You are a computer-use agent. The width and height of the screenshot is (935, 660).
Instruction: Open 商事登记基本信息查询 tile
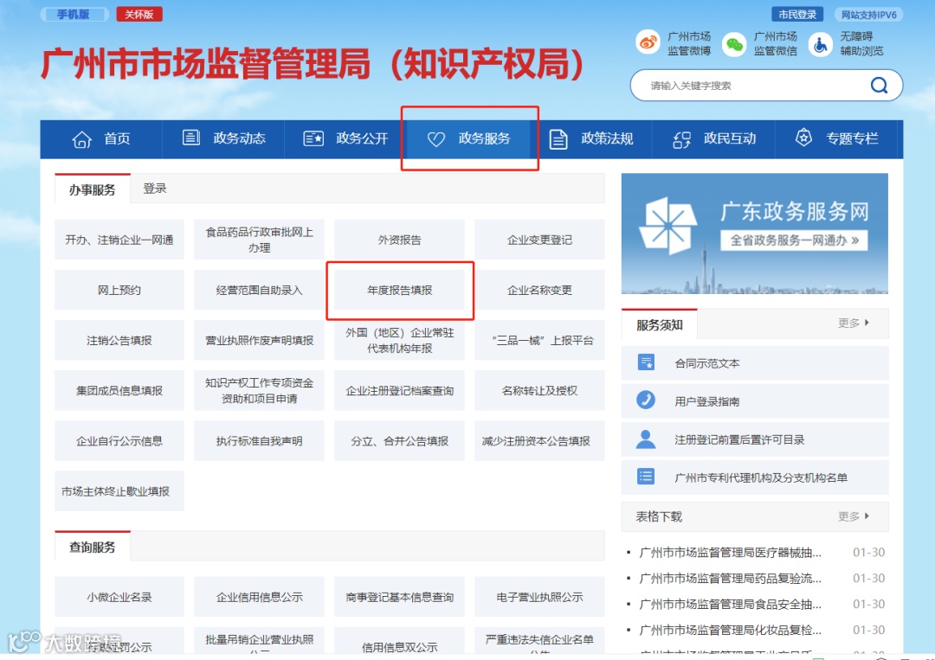pos(399,597)
